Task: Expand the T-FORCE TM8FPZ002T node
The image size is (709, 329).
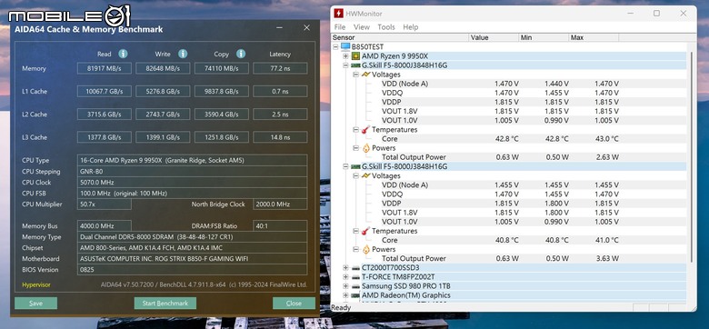Action: 345,277
